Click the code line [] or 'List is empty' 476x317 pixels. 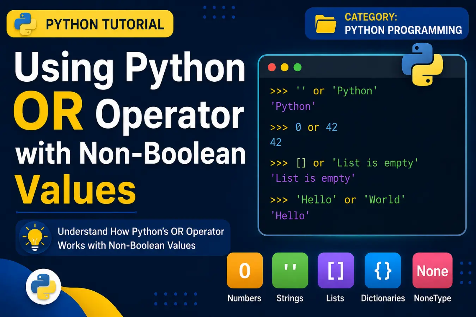344,163
